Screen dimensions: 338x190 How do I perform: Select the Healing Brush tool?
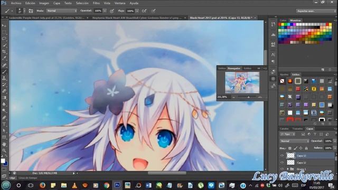[4, 65]
